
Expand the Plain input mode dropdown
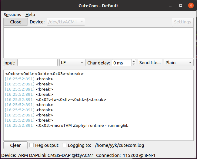[179, 63]
